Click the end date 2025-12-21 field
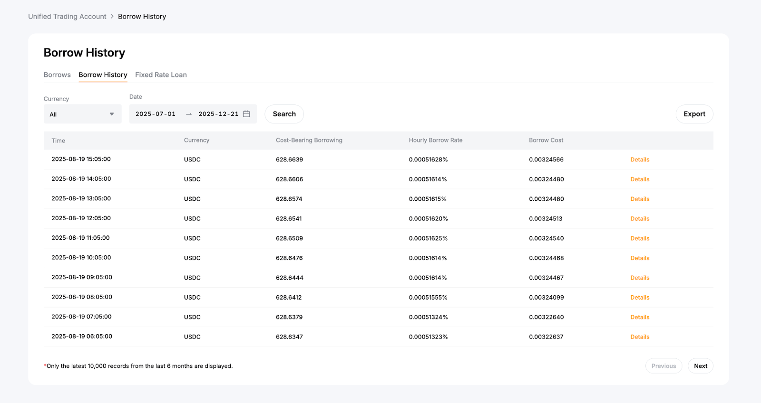This screenshot has width=761, height=403. (x=218, y=114)
